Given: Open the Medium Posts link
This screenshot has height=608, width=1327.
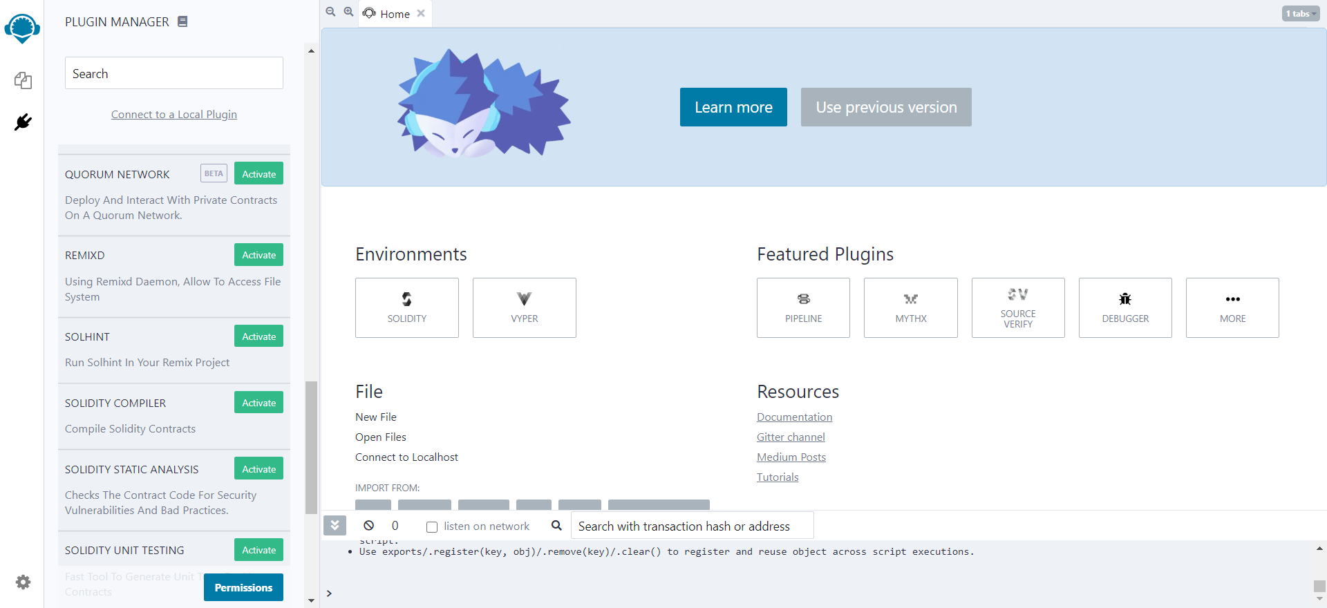Looking at the screenshot, I should (x=791, y=457).
